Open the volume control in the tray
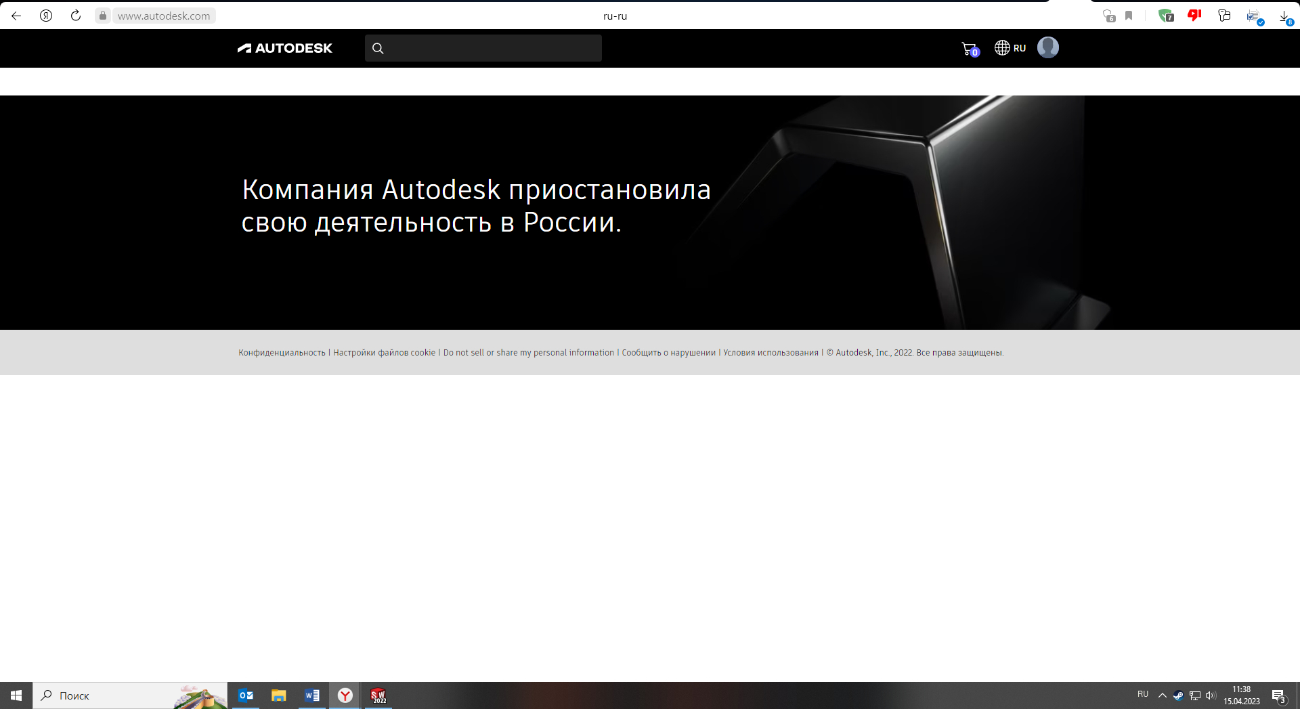The height and width of the screenshot is (709, 1300). [1211, 695]
